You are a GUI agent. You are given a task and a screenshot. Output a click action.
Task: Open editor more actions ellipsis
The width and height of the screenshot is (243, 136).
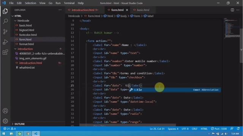(238, 10)
